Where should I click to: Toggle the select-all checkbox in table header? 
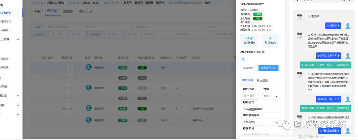point(33,57)
